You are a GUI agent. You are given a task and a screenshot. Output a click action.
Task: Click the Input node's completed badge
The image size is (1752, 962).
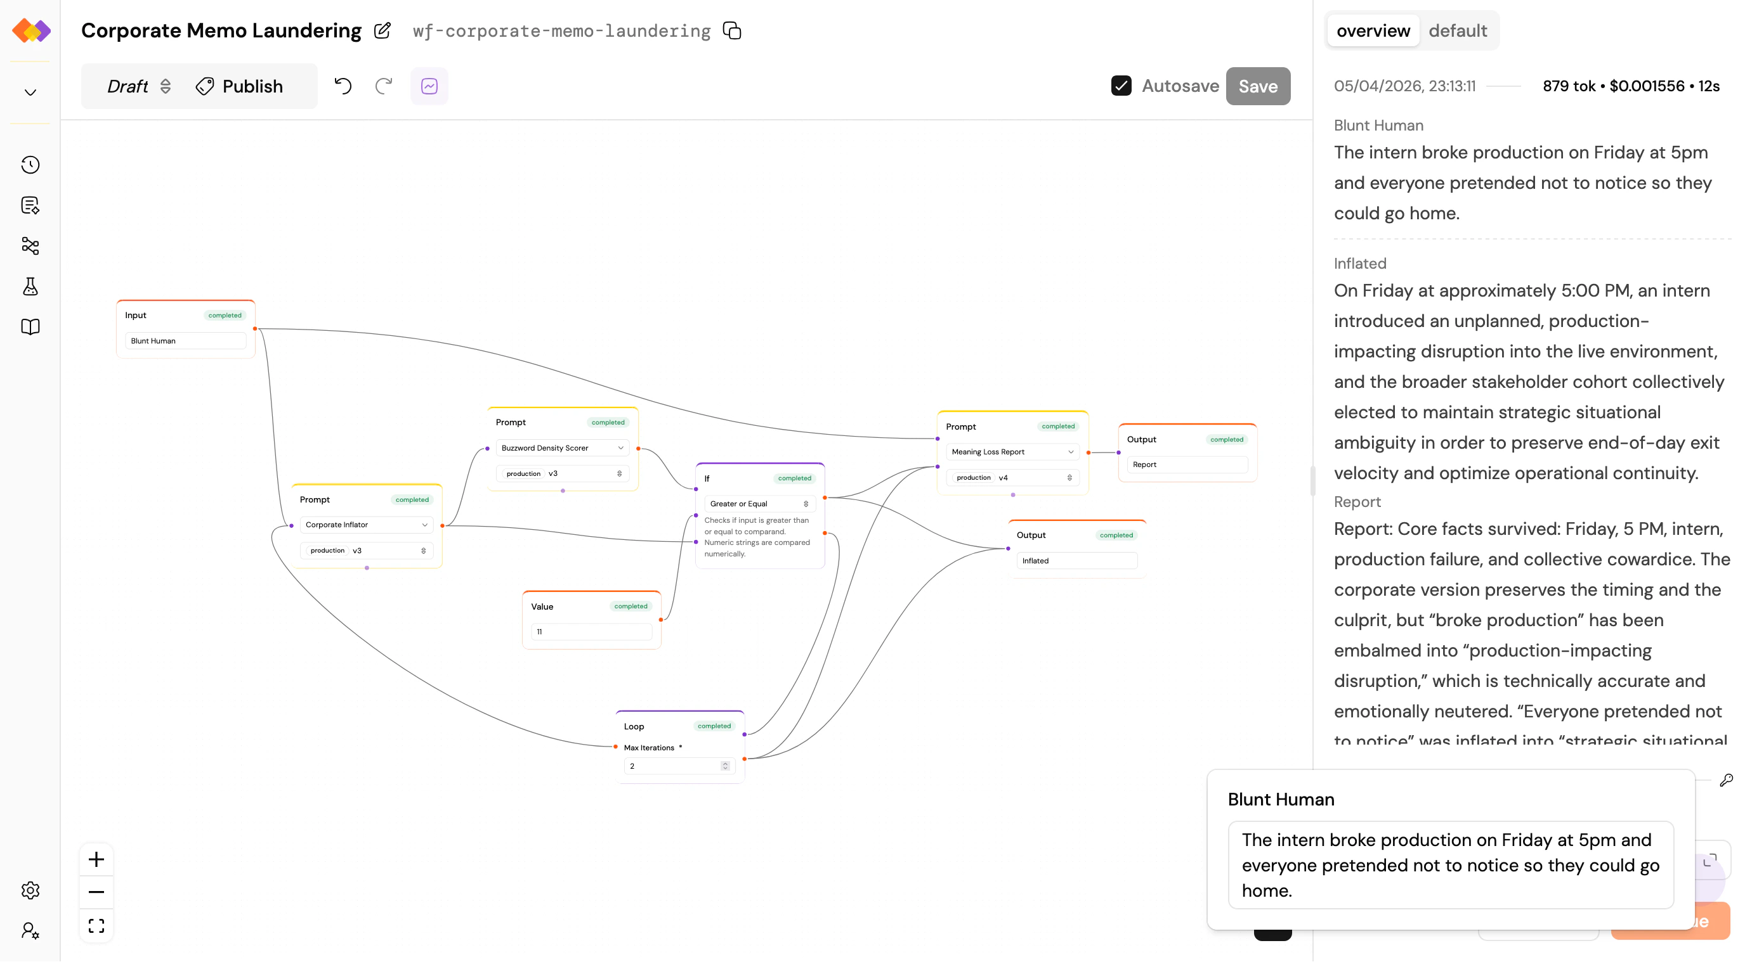click(x=225, y=316)
